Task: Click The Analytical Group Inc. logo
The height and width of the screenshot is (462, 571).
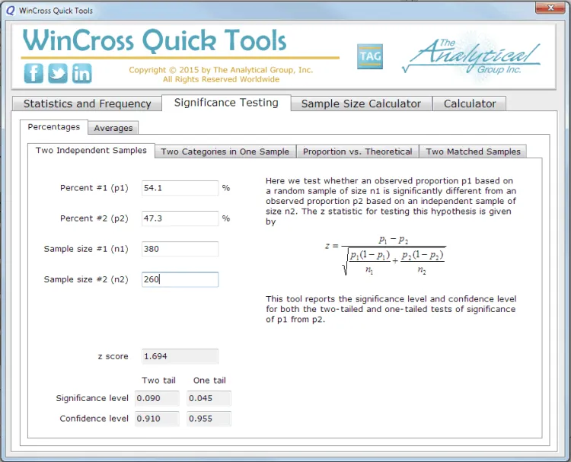Action: coord(471,58)
